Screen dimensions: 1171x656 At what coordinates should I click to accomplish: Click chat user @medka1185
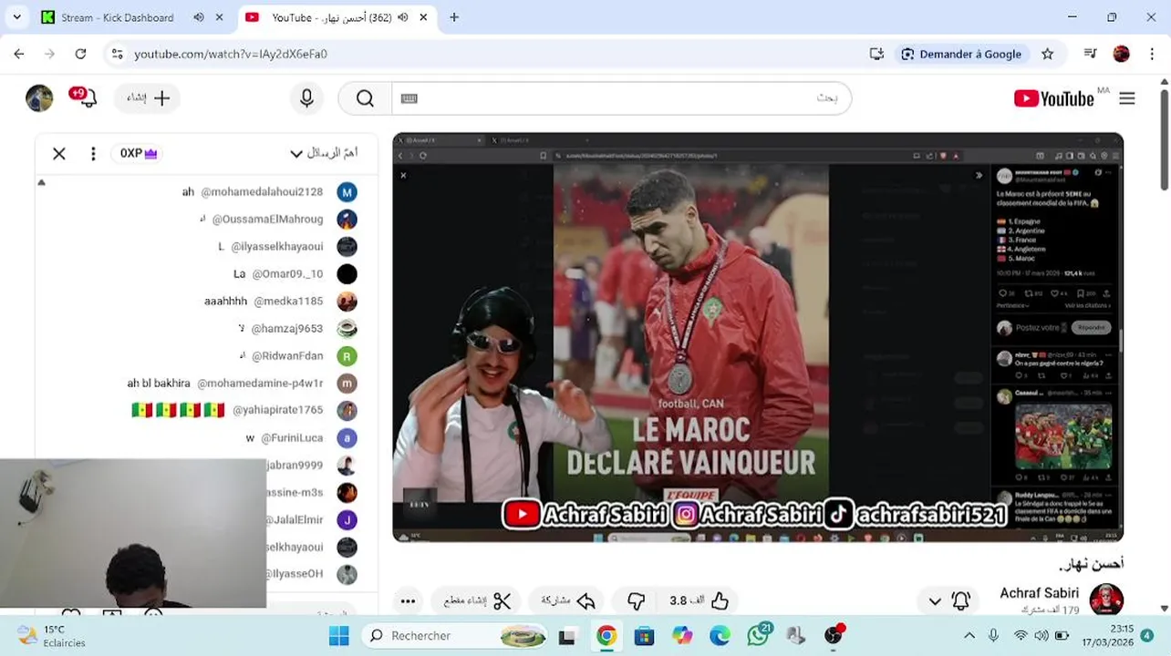288,302
